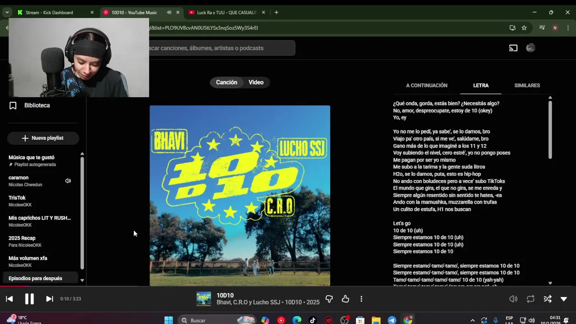Mute the 10D10 YouTube Music tab audio
Viewport: 576px width, 324px height.
tap(169, 13)
